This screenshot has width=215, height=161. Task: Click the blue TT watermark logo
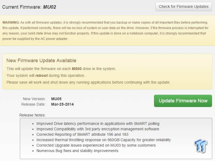(x=200, y=145)
